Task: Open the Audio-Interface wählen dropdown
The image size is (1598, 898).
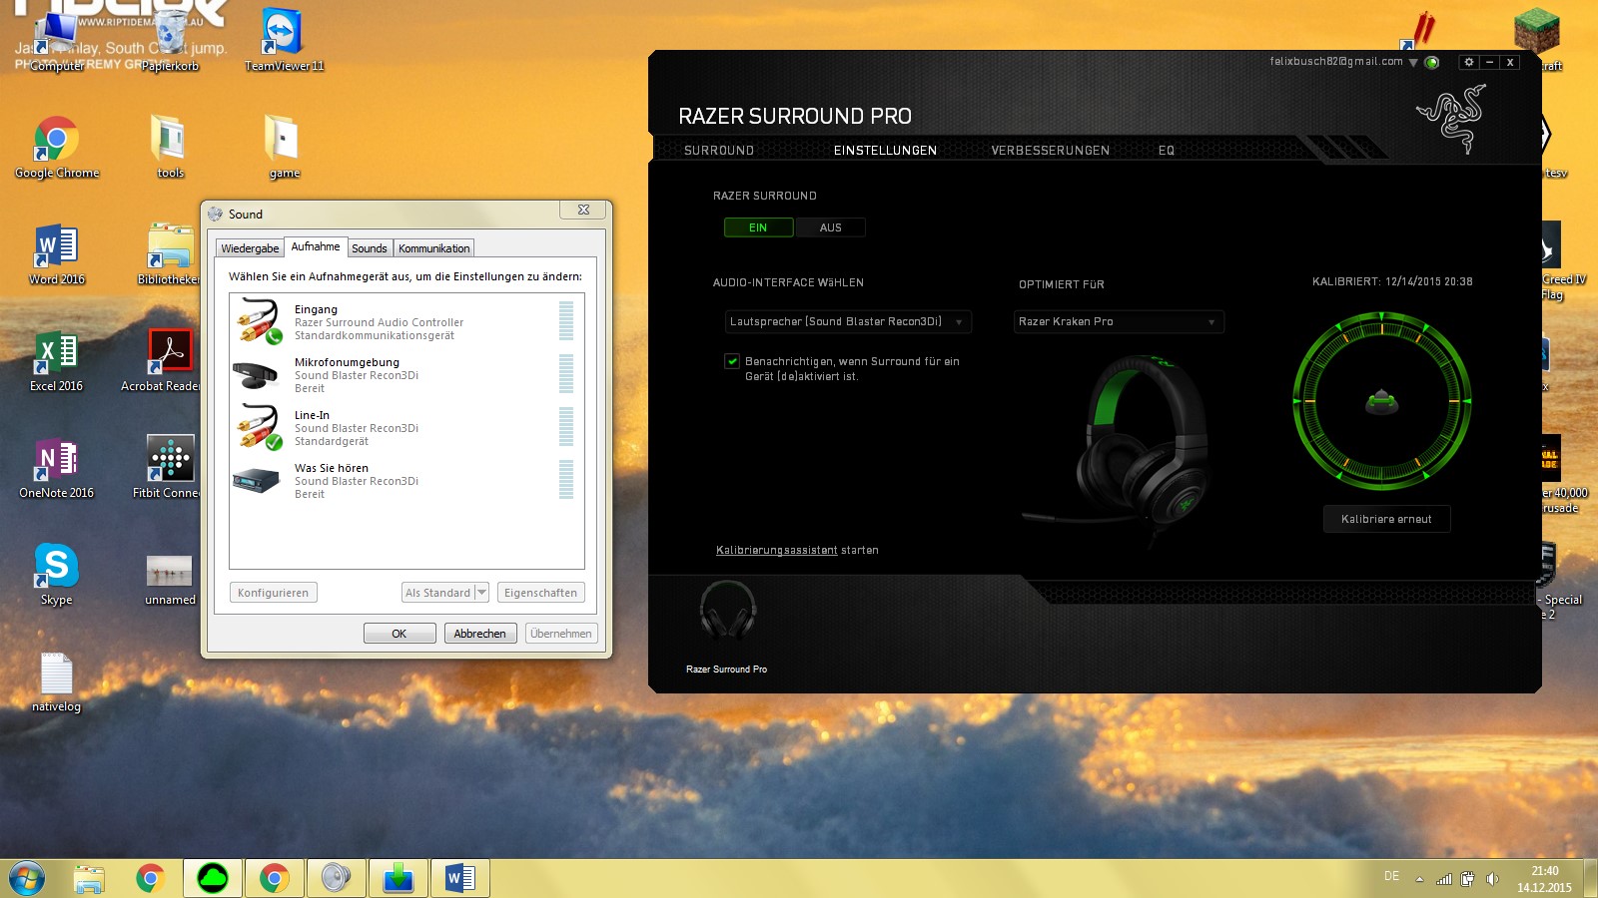Action: coord(848,321)
